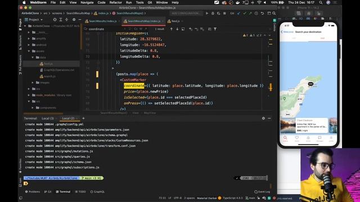Screen dimensions: 360x202
Task: Stop the running process in the toolbar
Action: tap(224, 13)
